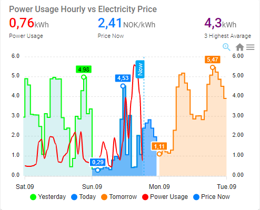Click the green Yesterday legend dot
260x210 pixels.
(x=33, y=197)
